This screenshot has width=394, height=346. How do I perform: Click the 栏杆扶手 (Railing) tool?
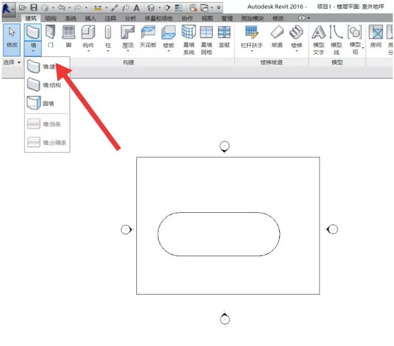[251, 36]
